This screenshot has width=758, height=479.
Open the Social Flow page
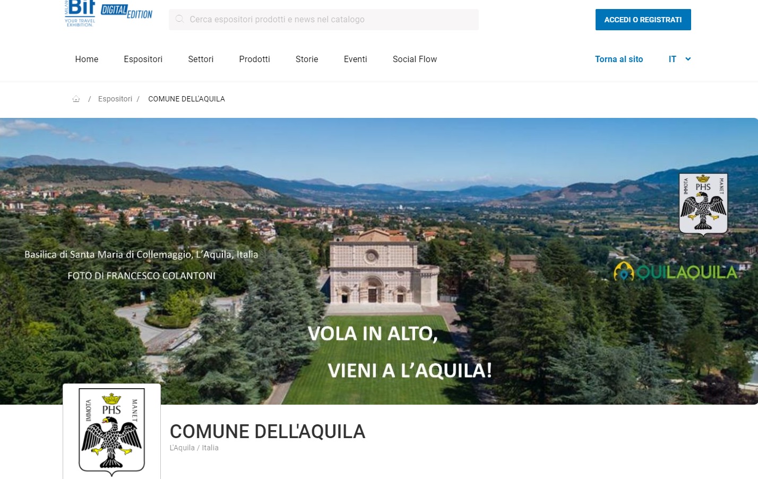click(415, 59)
